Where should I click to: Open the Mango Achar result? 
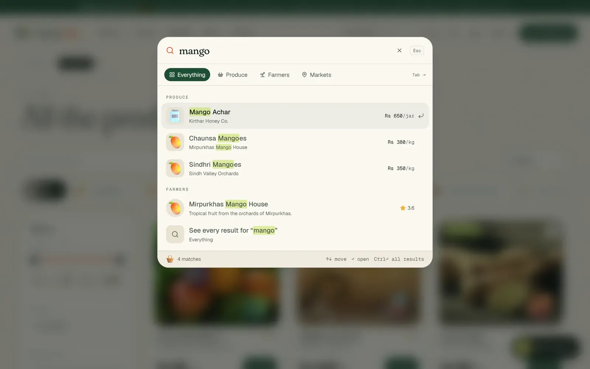click(x=295, y=116)
